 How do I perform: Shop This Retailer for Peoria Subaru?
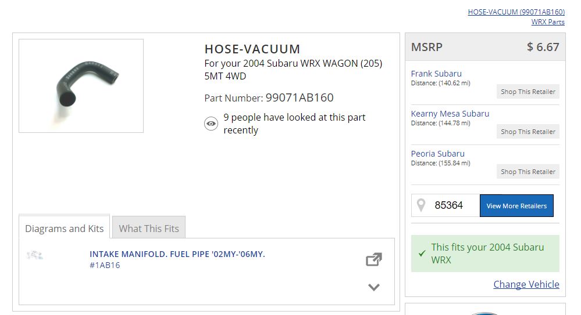(528, 172)
